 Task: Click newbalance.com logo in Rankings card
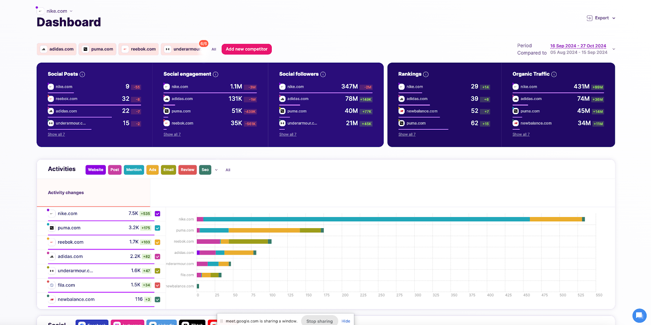click(402, 111)
